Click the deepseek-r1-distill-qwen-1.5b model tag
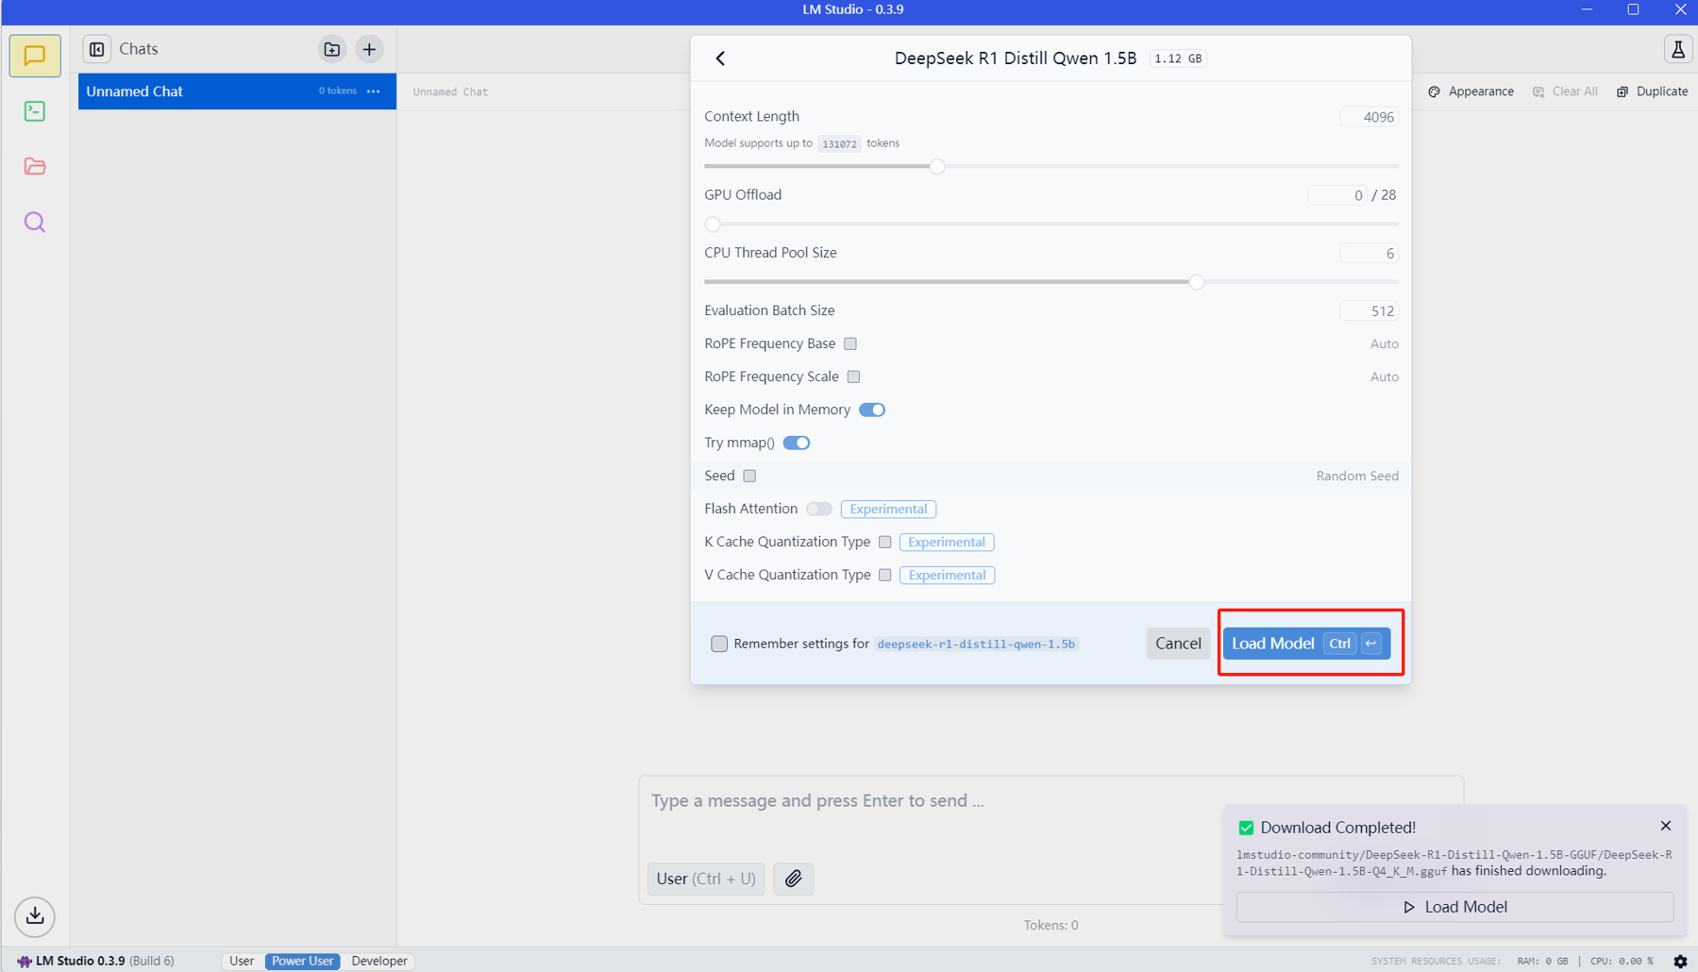1698x972 pixels. (x=976, y=644)
